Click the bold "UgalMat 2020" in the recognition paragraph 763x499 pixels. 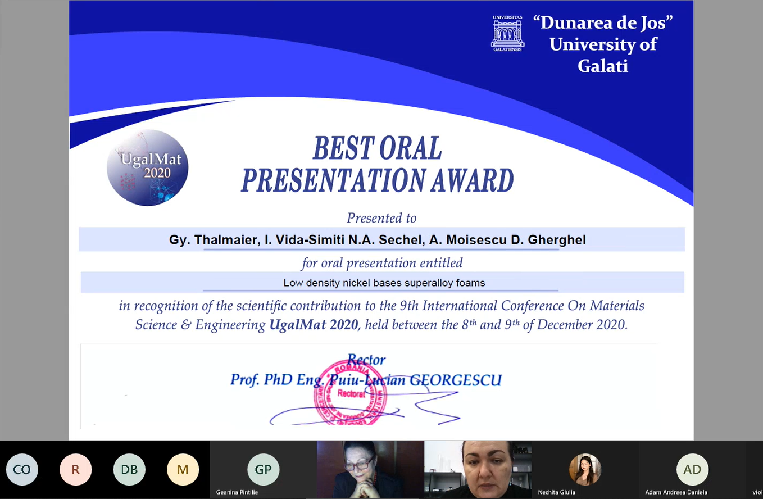click(x=314, y=325)
